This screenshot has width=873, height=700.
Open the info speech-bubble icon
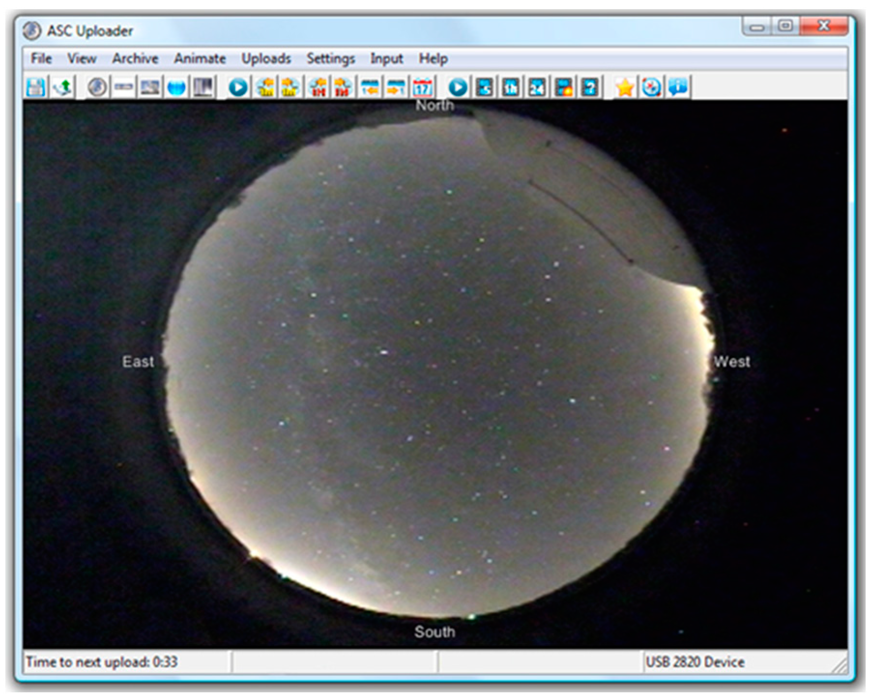(679, 88)
